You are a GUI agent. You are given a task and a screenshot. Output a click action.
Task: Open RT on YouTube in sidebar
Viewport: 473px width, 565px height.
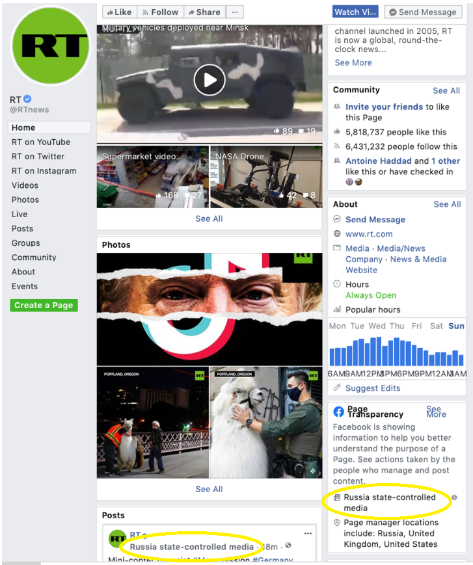click(x=41, y=142)
